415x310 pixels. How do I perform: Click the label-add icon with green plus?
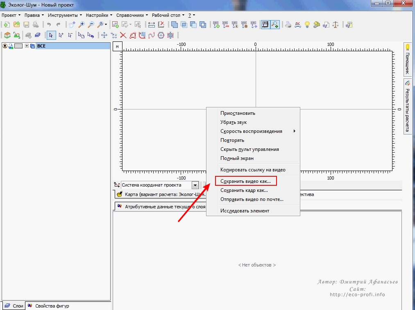[216, 25]
